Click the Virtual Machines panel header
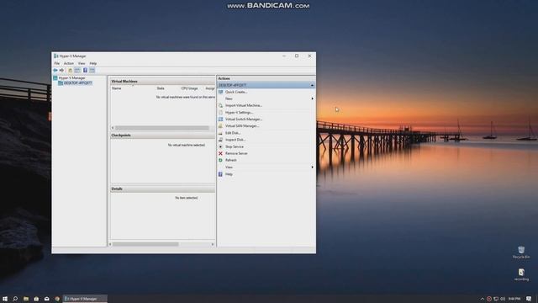Viewport: 538px width, 303px height. [x=162, y=82]
